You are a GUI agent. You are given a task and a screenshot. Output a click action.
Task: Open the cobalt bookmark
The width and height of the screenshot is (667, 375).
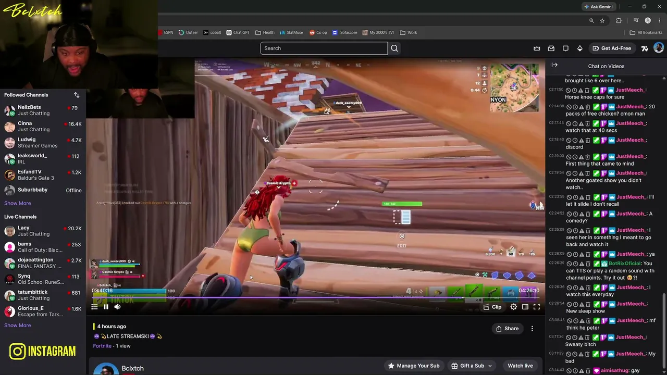click(x=212, y=32)
